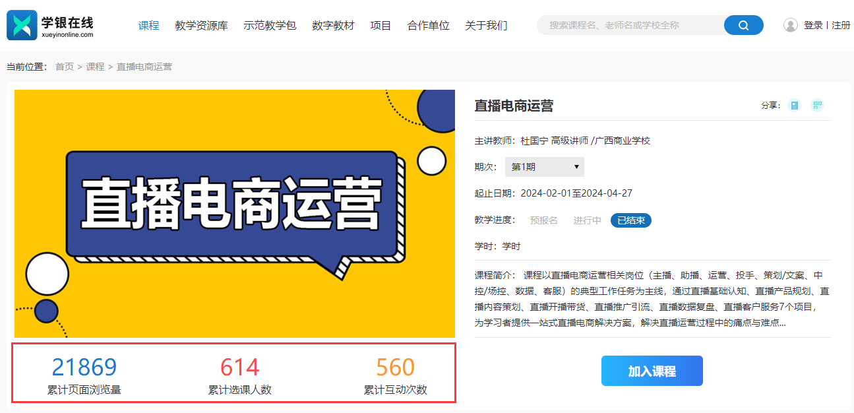Click the 学银在线 logo icon

tap(22, 25)
